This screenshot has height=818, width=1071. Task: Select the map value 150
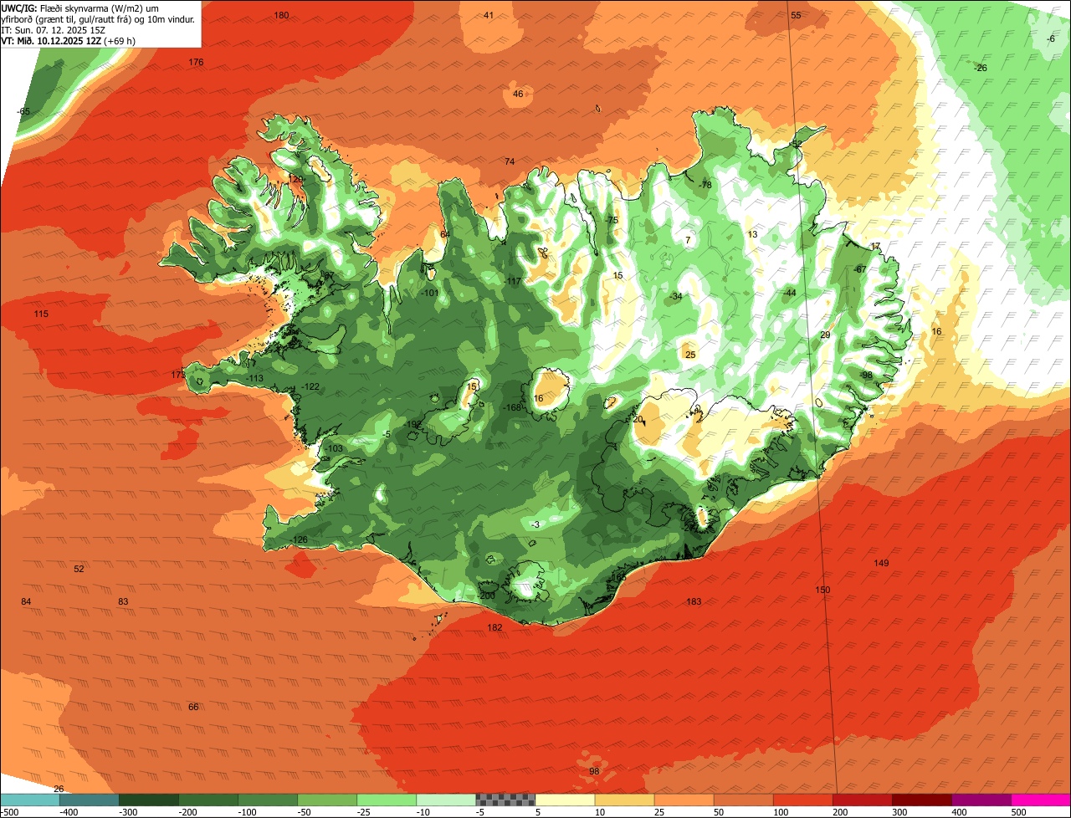823,590
